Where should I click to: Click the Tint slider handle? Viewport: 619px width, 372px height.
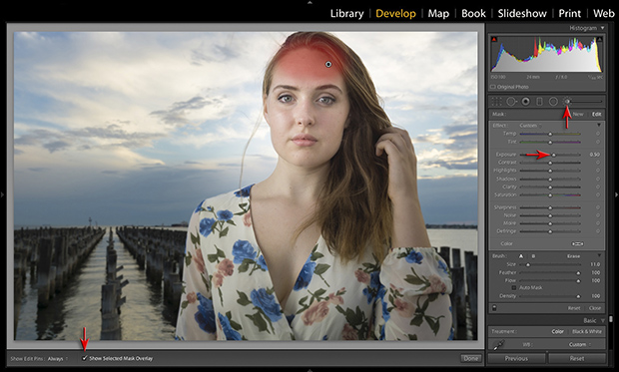point(550,142)
